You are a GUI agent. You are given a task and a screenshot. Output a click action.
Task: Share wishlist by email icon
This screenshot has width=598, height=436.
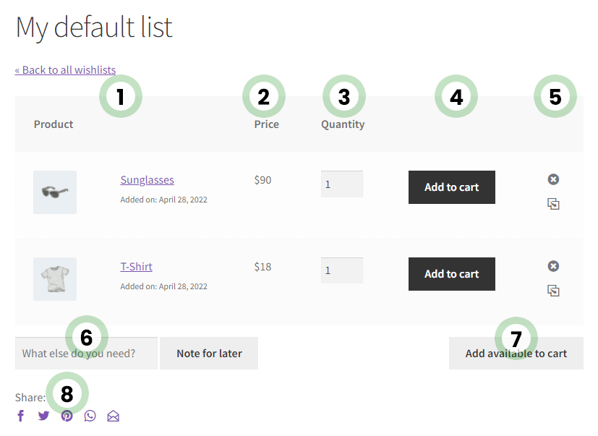pyautogui.click(x=114, y=416)
